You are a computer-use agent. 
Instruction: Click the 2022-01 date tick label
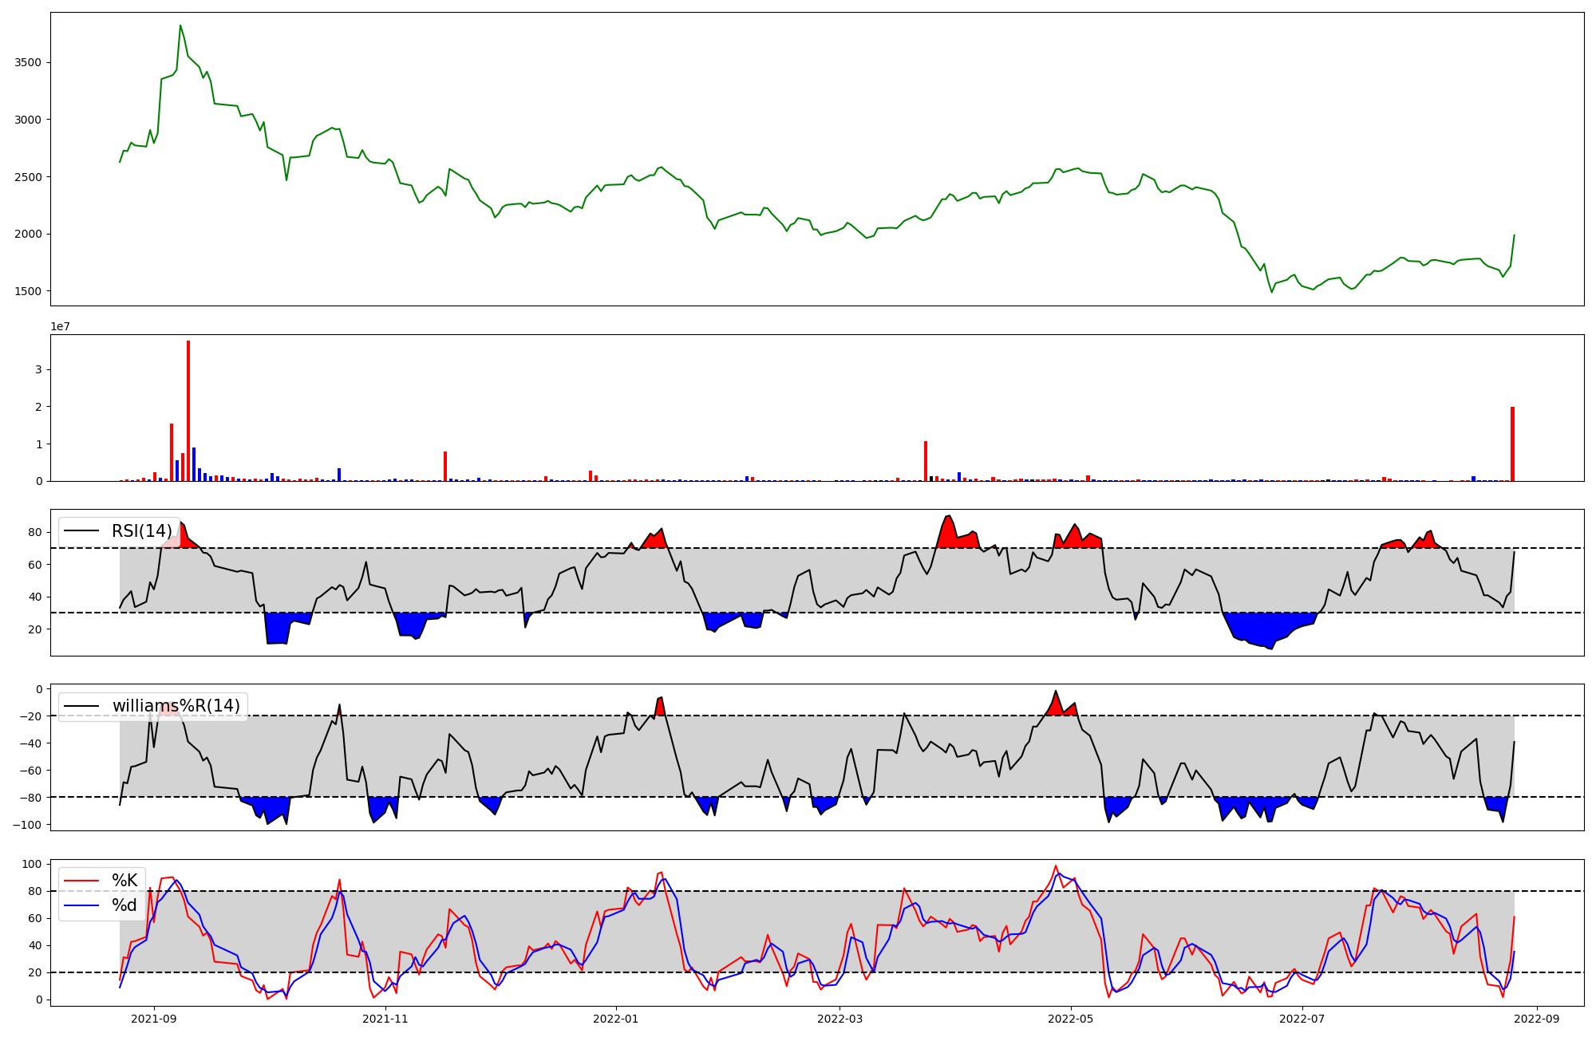pyautogui.click(x=615, y=1019)
